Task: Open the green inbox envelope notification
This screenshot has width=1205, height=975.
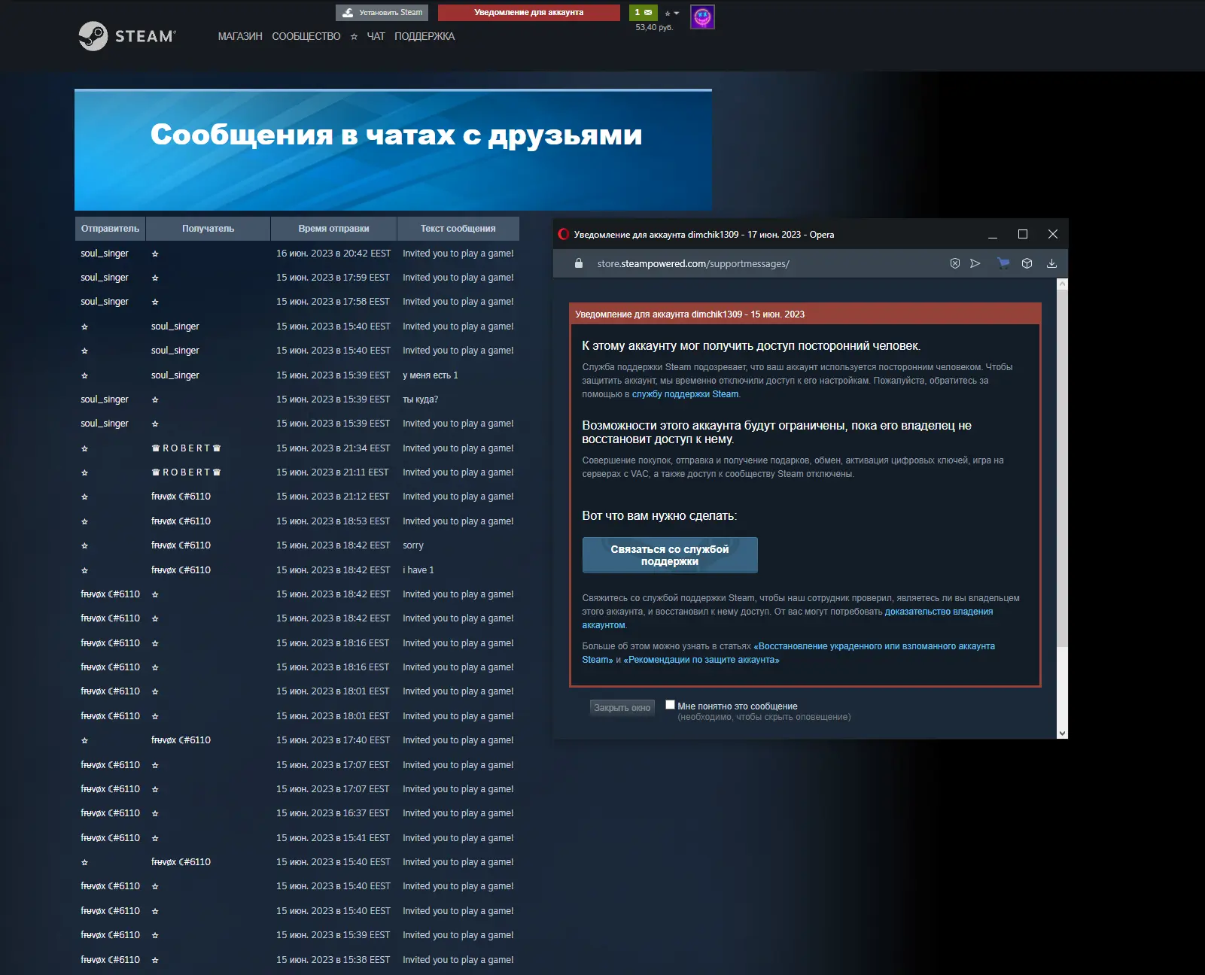Action: (x=643, y=13)
